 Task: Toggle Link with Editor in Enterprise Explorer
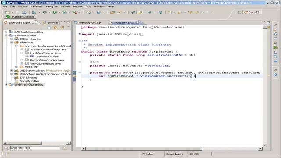coord(56,28)
